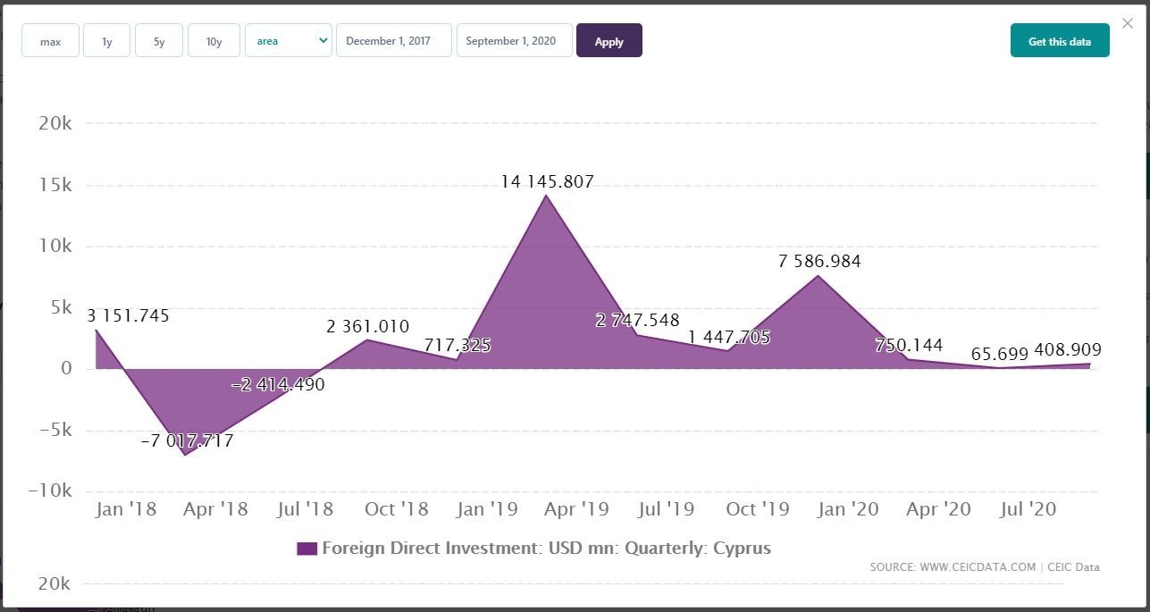Click the 14 145.807 peak data label

tap(547, 182)
